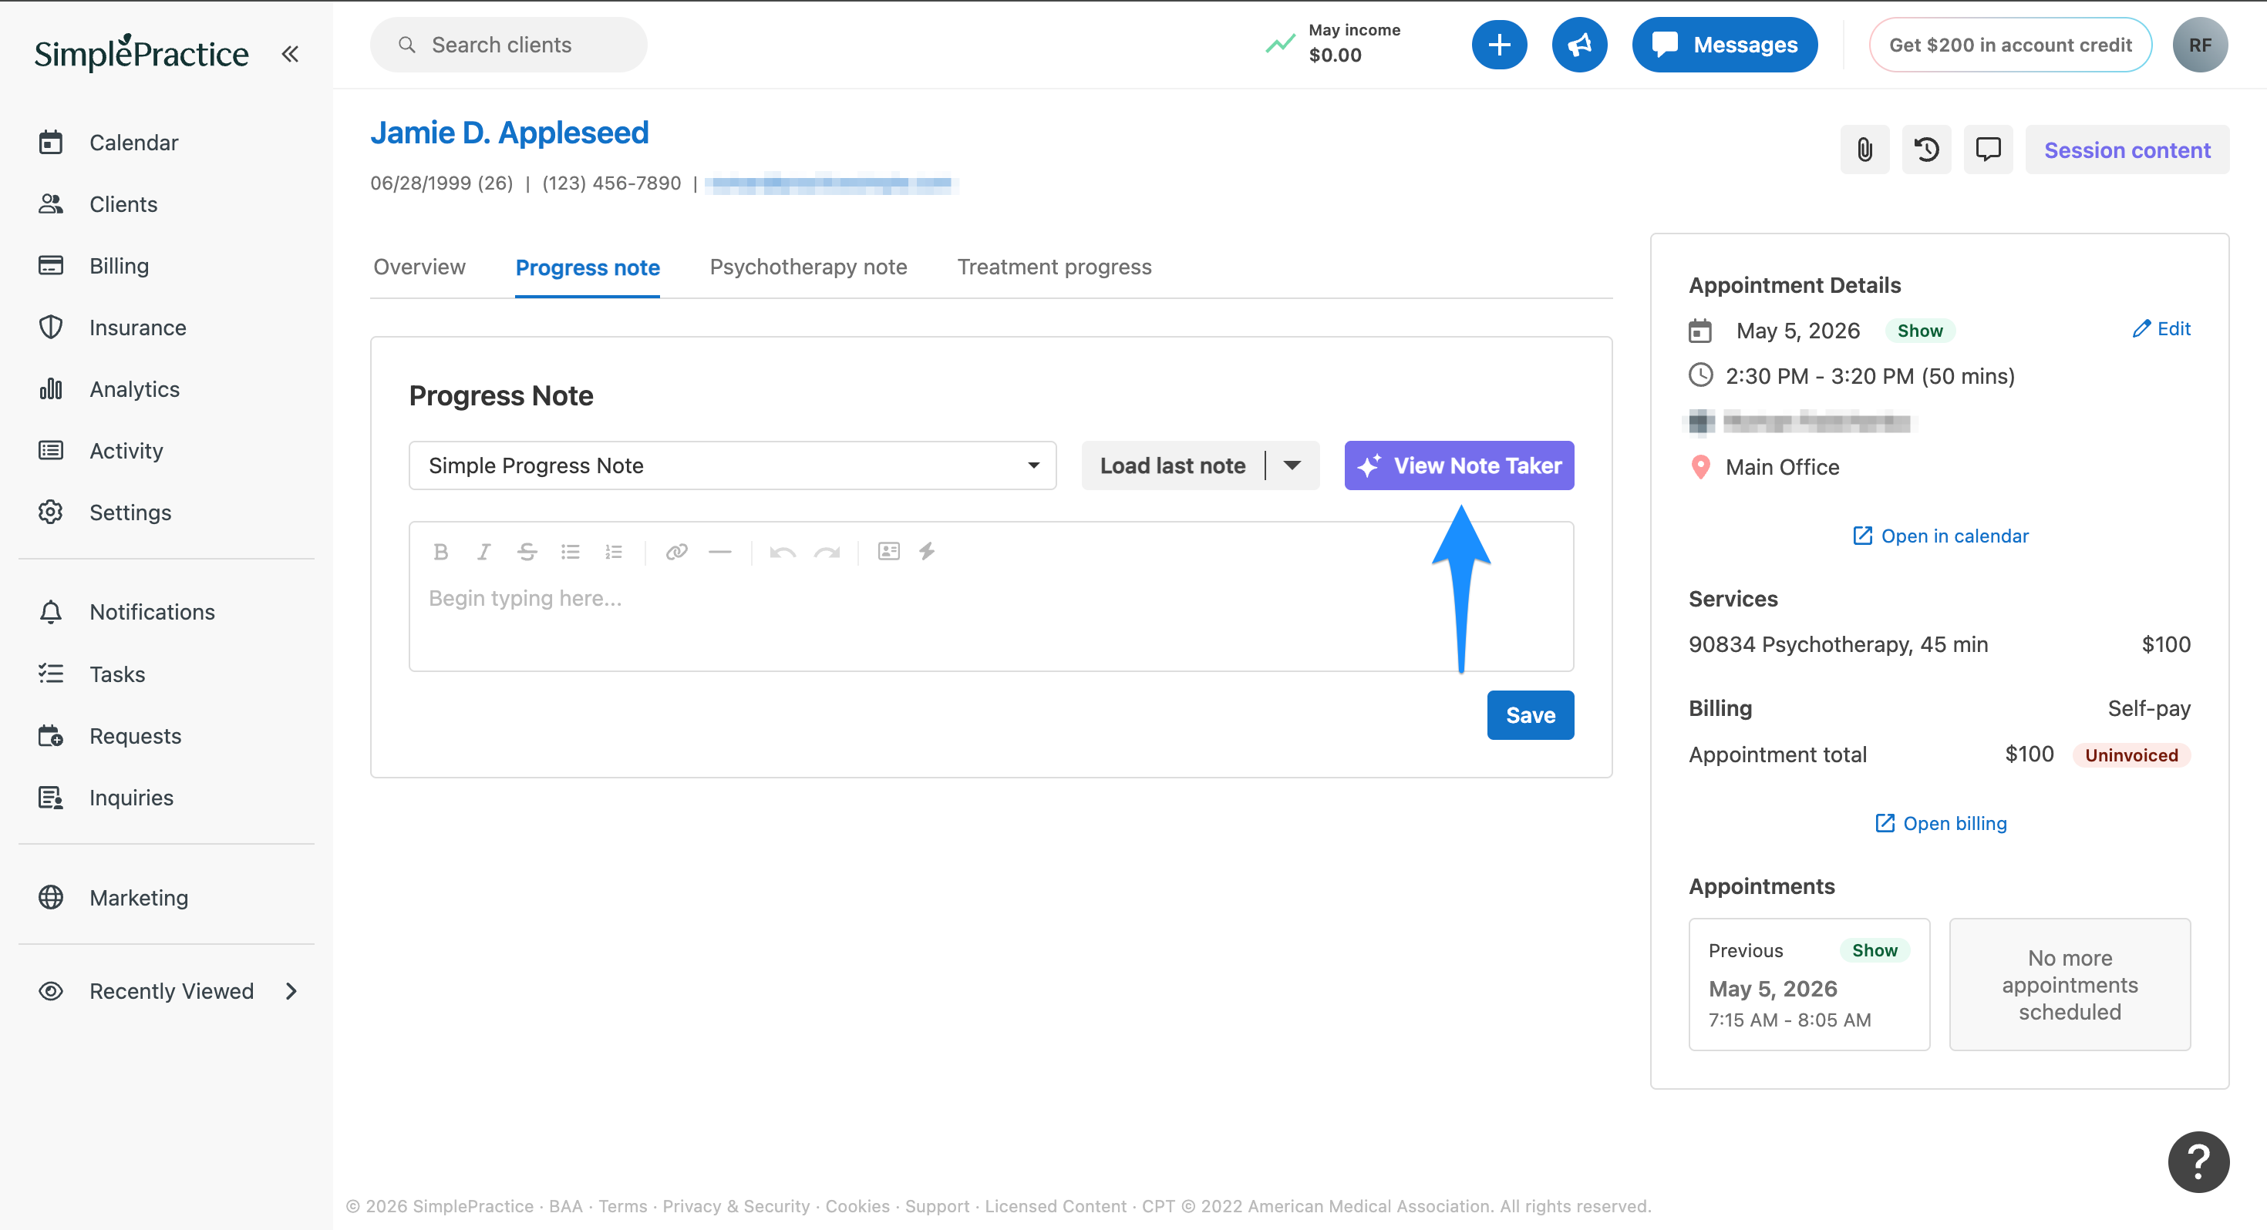Open Session content
This screenshot has width=2267, height=1230.
(2127, 150)
